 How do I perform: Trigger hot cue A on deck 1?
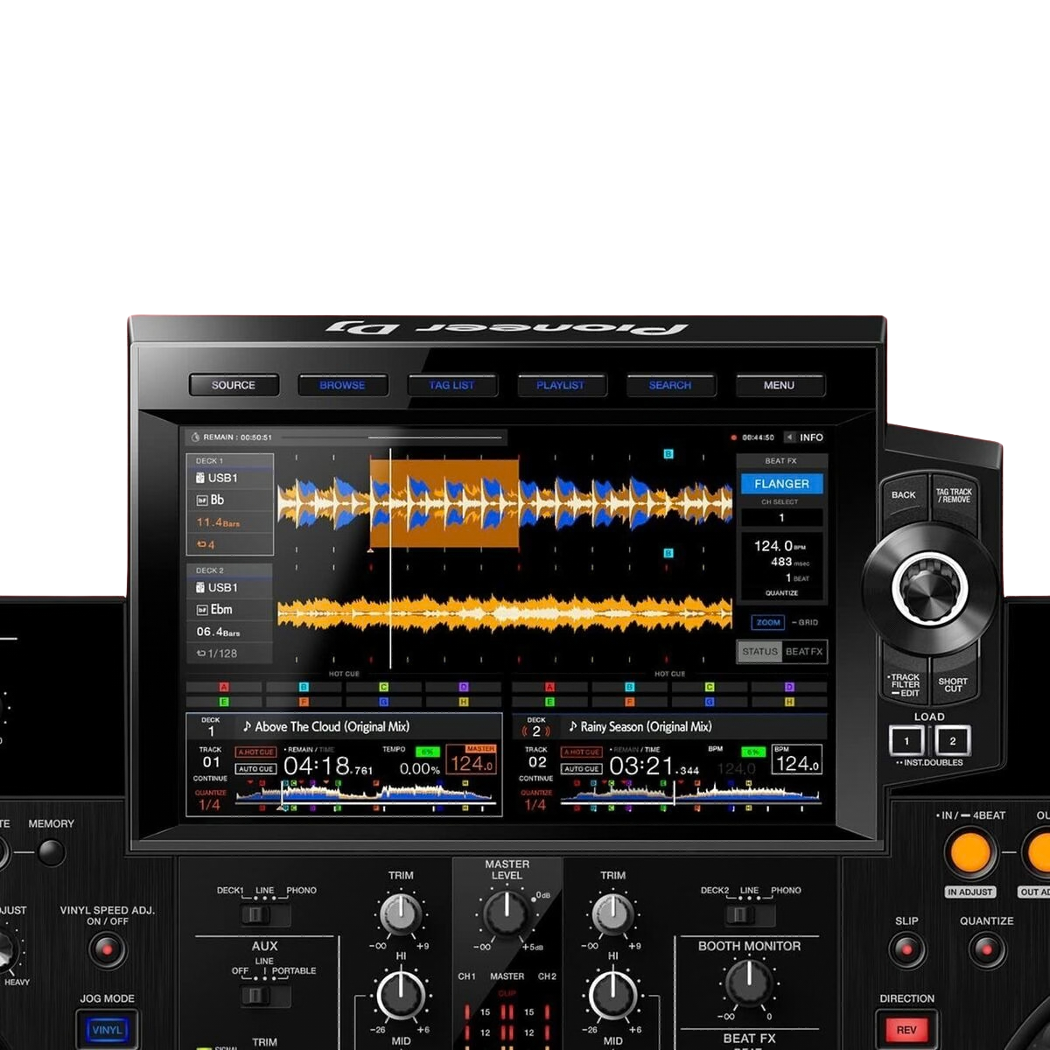224,688
